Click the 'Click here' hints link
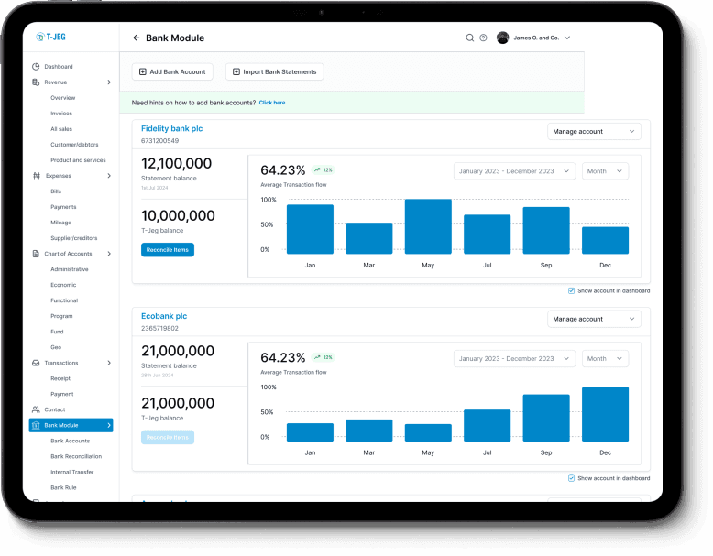 click(272, 103)
